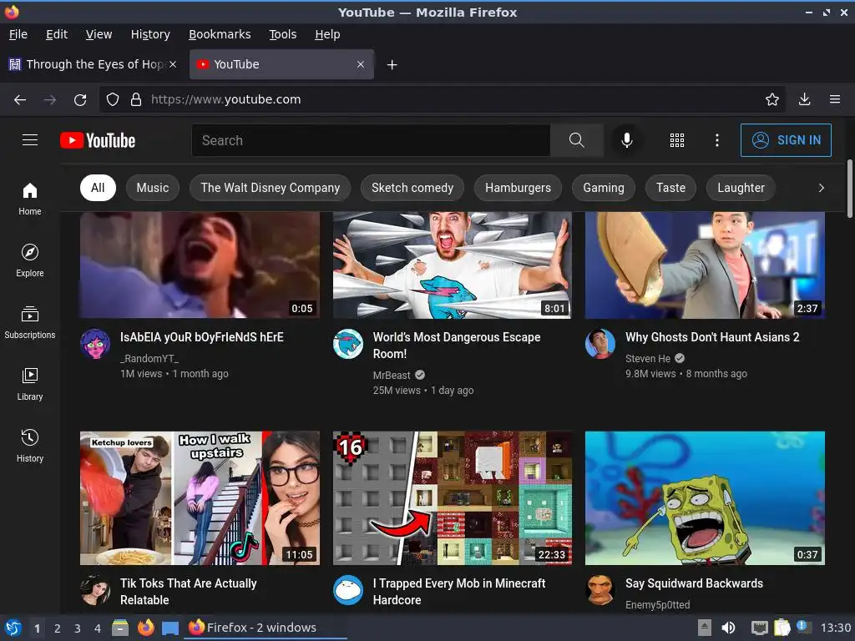
Task: Open the Firefox downloads panel
Action: point(804,99)
